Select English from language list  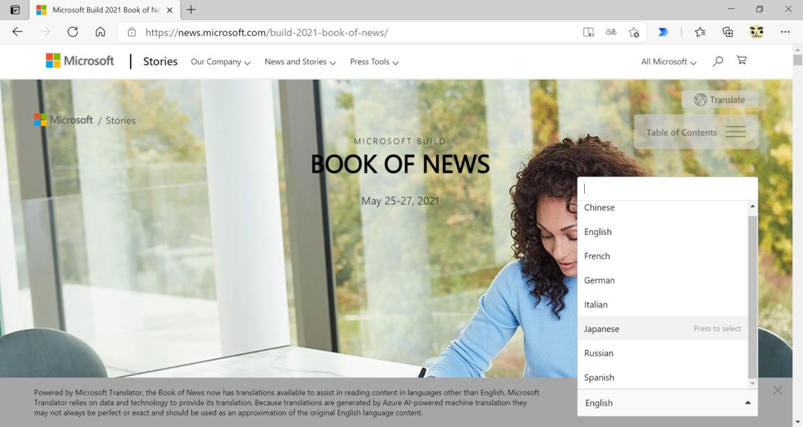pos(662,232)
